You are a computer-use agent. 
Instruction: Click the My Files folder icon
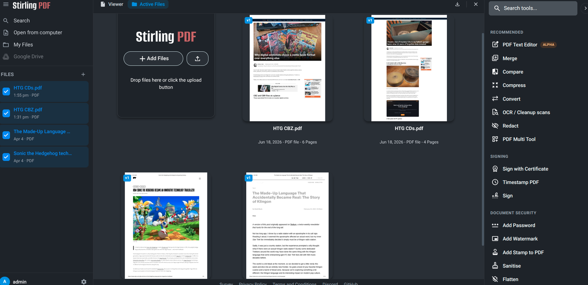(6, 45)
